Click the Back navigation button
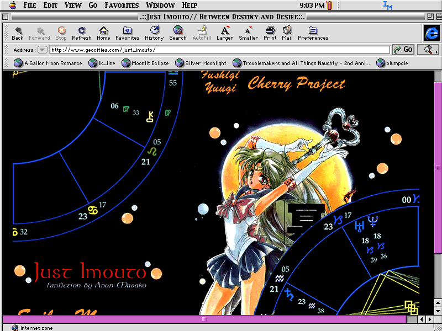The image size is (442, 331). click(18, 33)
